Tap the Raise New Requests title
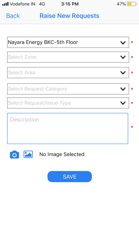This screenshot has height=247, width=139. [x=69, y=16]
